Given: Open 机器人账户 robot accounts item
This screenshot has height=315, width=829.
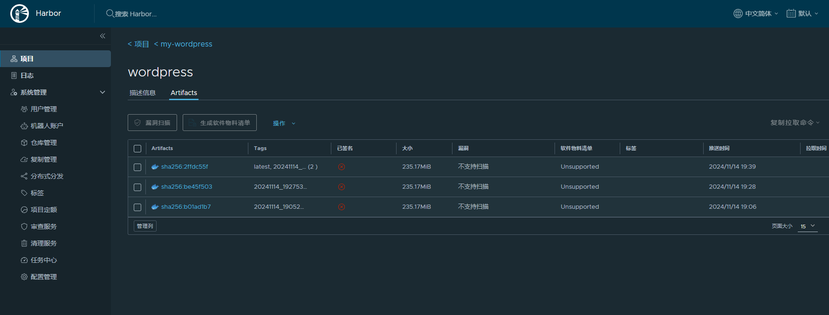Looking at the screenshot, I should click(x=47, y=126).
